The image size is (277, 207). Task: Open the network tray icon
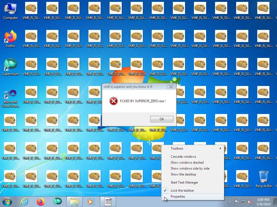pos(243,202)
